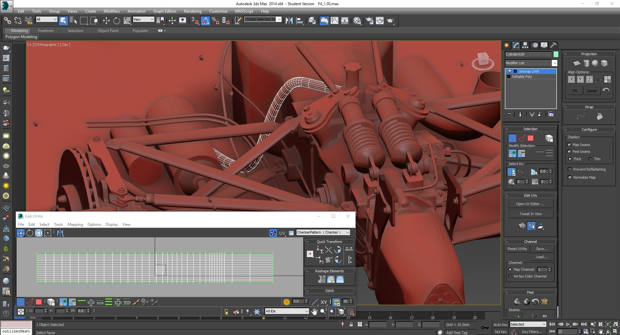This screenshot has width=620, height=335.
Task: Click Rotate tool in Edit UVWs toolbar
Action: pos(30,233)
